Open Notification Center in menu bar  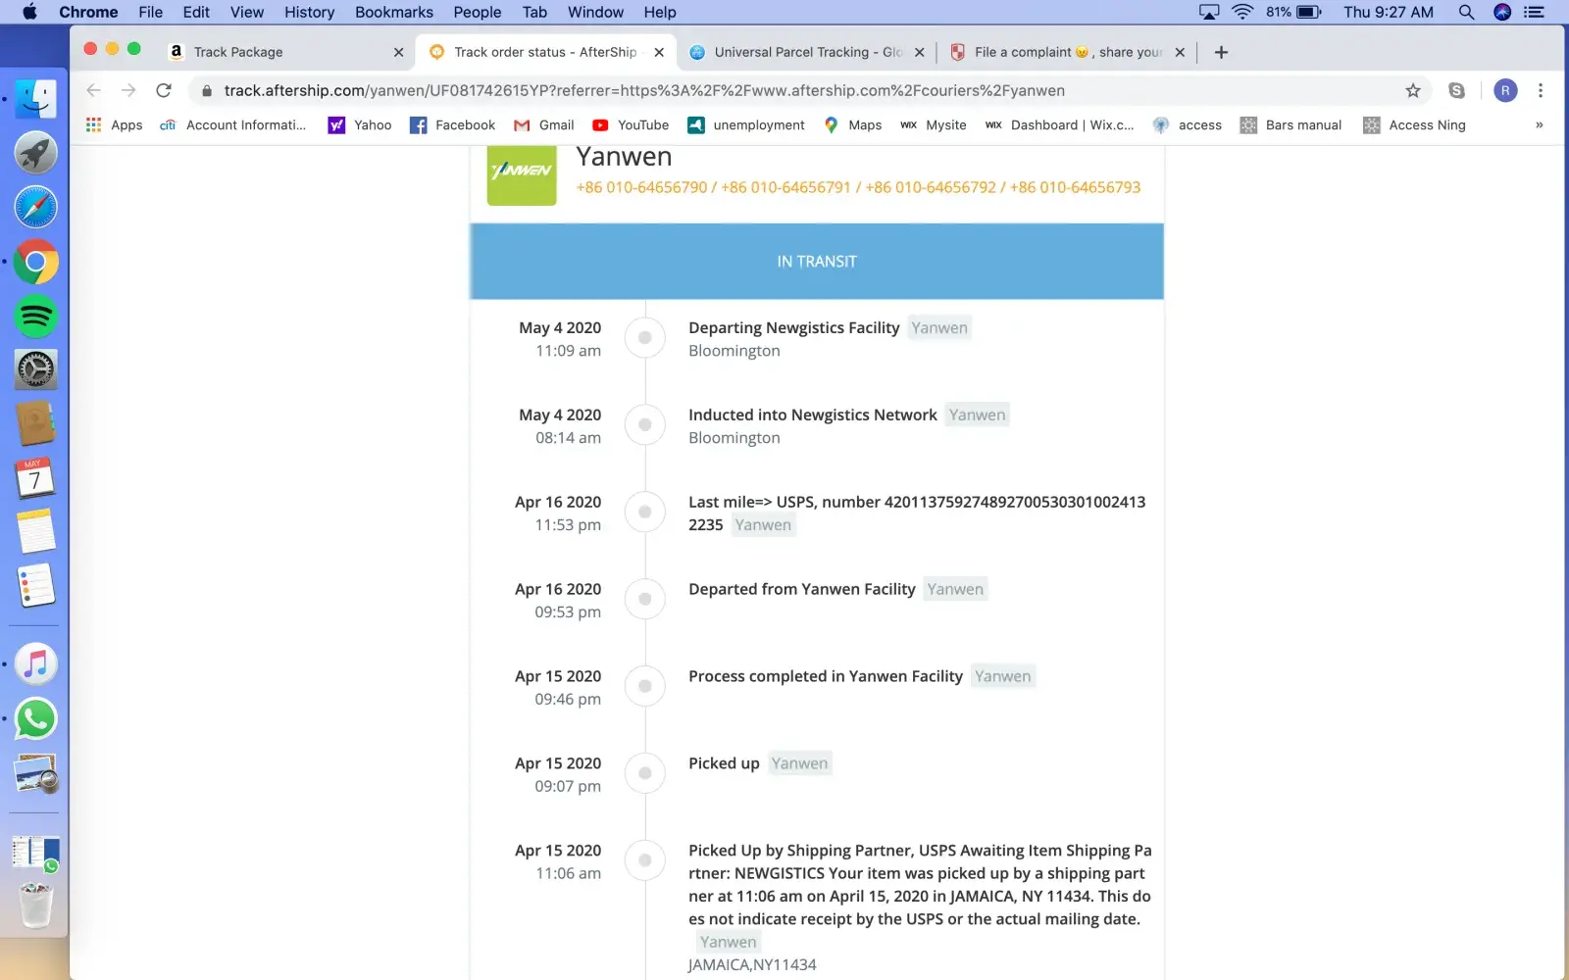(x=1535, y=12)
